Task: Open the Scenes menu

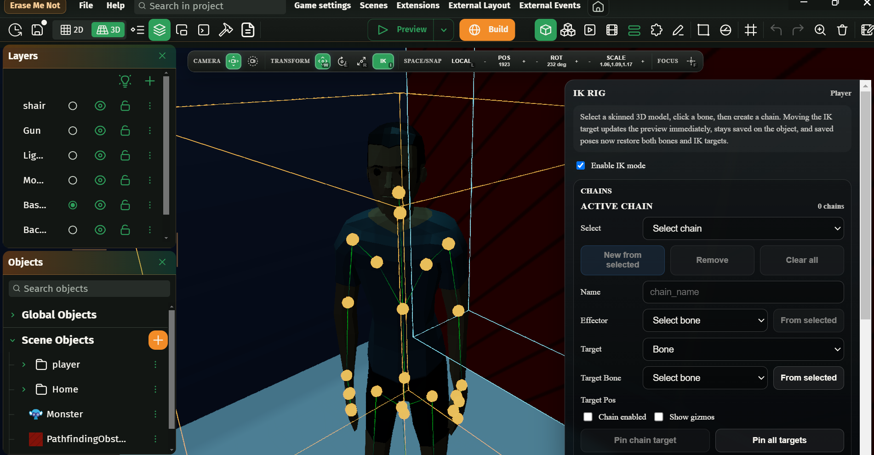Action: click(x=373, y=6)
